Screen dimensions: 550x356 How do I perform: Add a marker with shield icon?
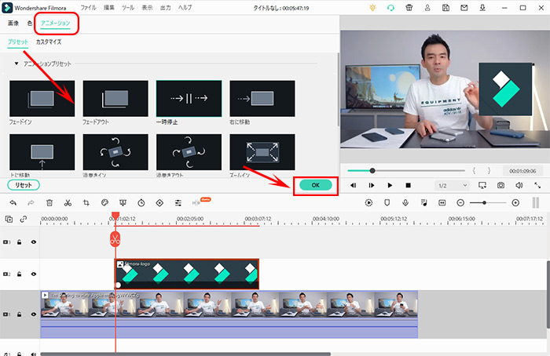click(x=387, y=202)
